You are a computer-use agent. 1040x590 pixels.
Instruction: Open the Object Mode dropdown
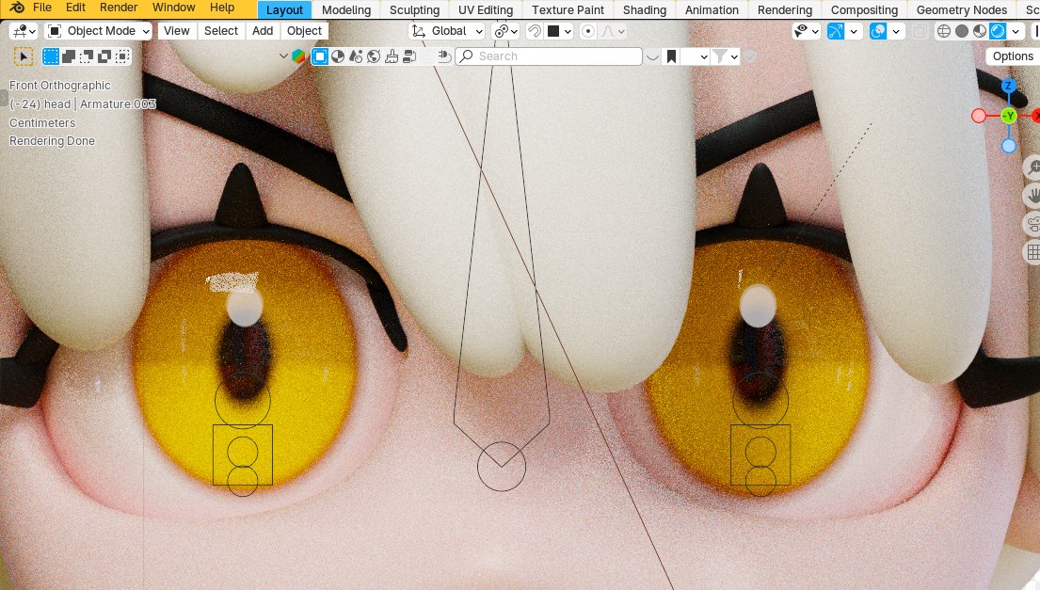(x=99, y=31)
